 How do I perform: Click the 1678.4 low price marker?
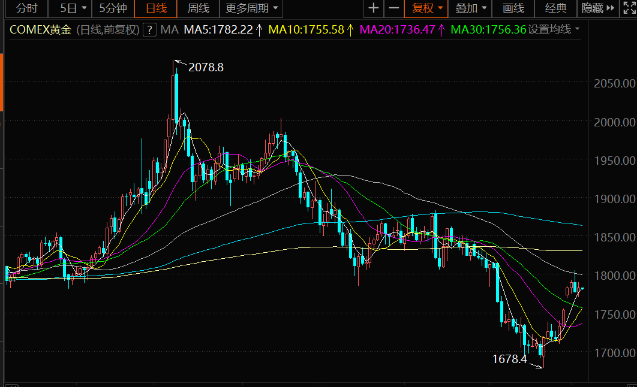tap(509, 359)
